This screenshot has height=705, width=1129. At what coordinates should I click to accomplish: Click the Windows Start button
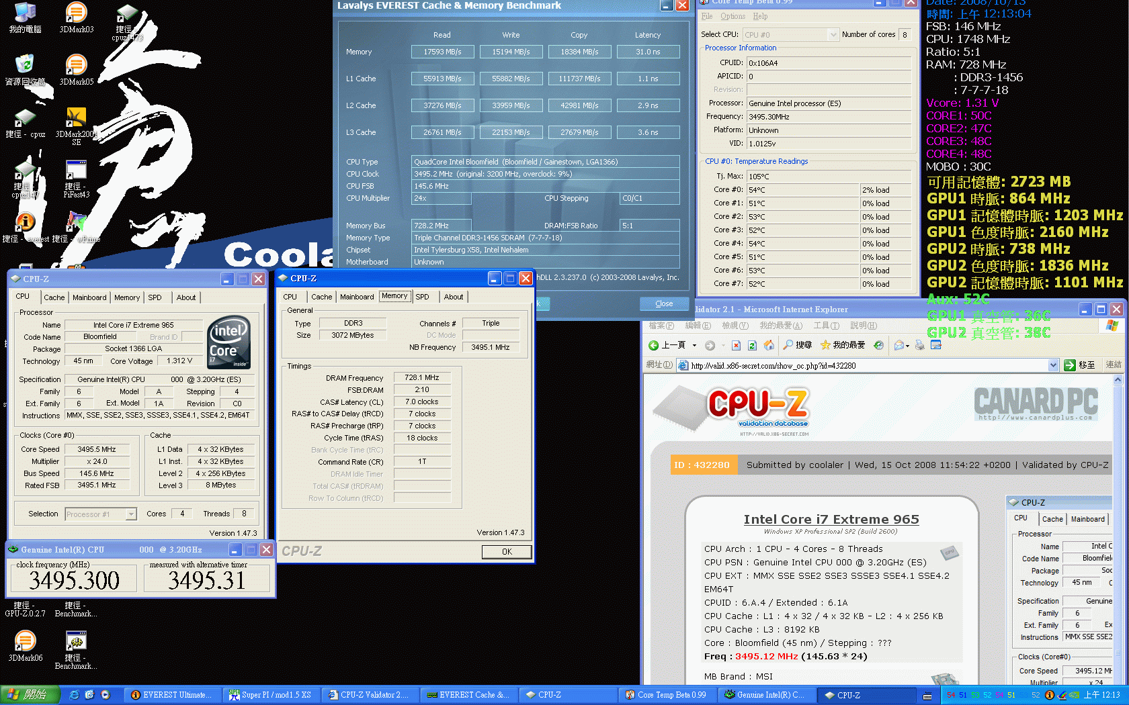pos(30,695)
